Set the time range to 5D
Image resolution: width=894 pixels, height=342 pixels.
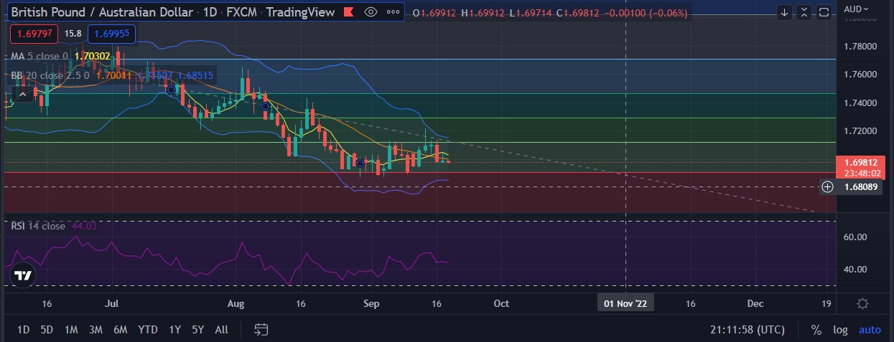click(47, 330)
